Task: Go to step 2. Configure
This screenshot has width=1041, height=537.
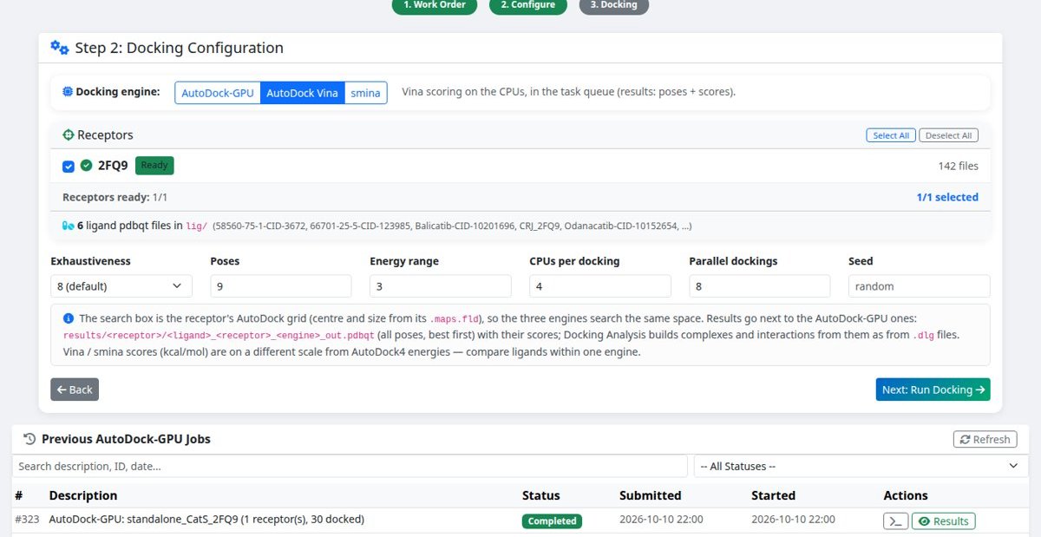Action: [x=527, y=5]
